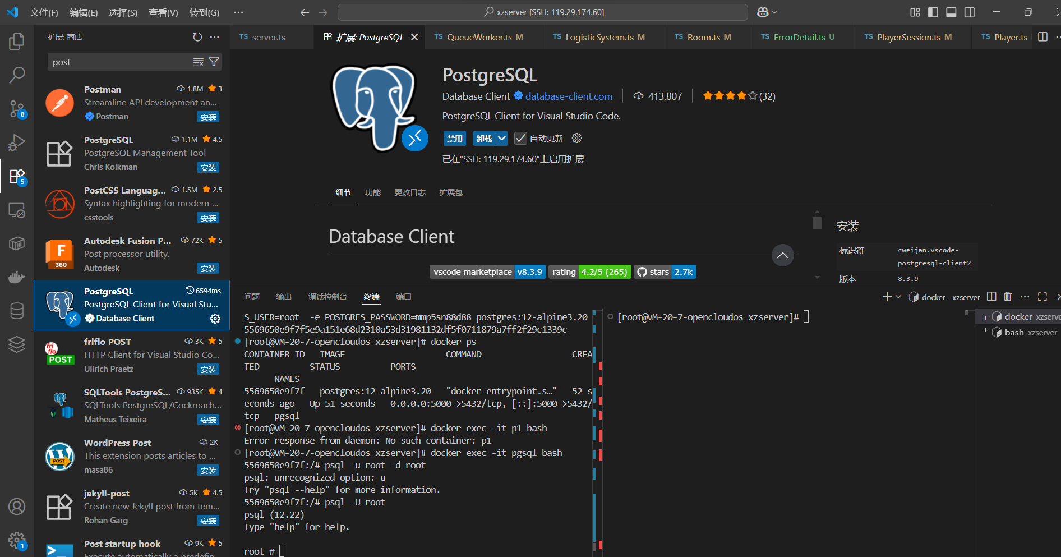The height and width of the screenshot is (557, 1061).
Task: Toggle bottom panel visibility
Action: [x=951, y=12]
